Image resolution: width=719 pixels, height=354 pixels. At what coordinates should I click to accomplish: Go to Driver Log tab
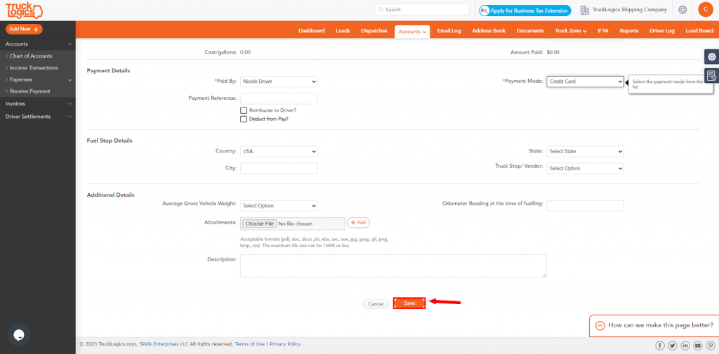click(662, 31)
